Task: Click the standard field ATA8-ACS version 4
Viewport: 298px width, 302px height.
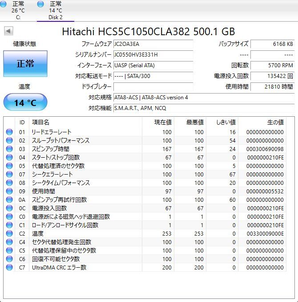Action: (x=204, y=98)
